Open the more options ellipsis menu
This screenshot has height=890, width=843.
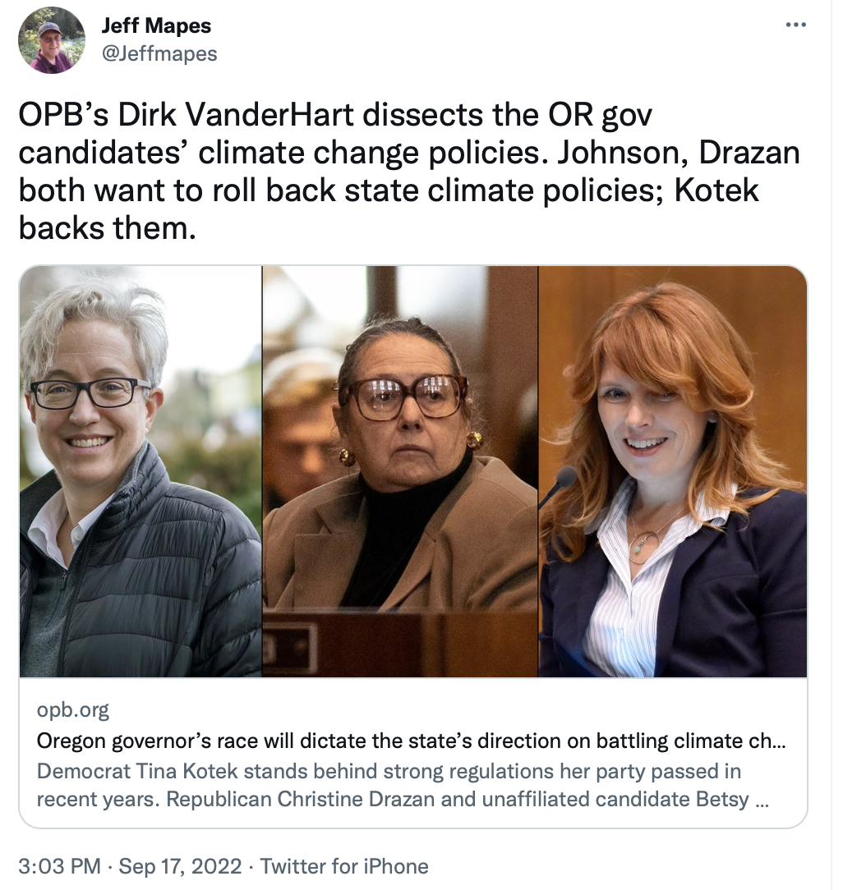pos(795,25)
